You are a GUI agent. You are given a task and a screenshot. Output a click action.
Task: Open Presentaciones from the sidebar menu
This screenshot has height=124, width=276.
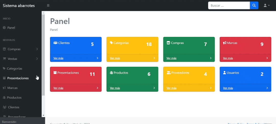click(x=18, y=78)
